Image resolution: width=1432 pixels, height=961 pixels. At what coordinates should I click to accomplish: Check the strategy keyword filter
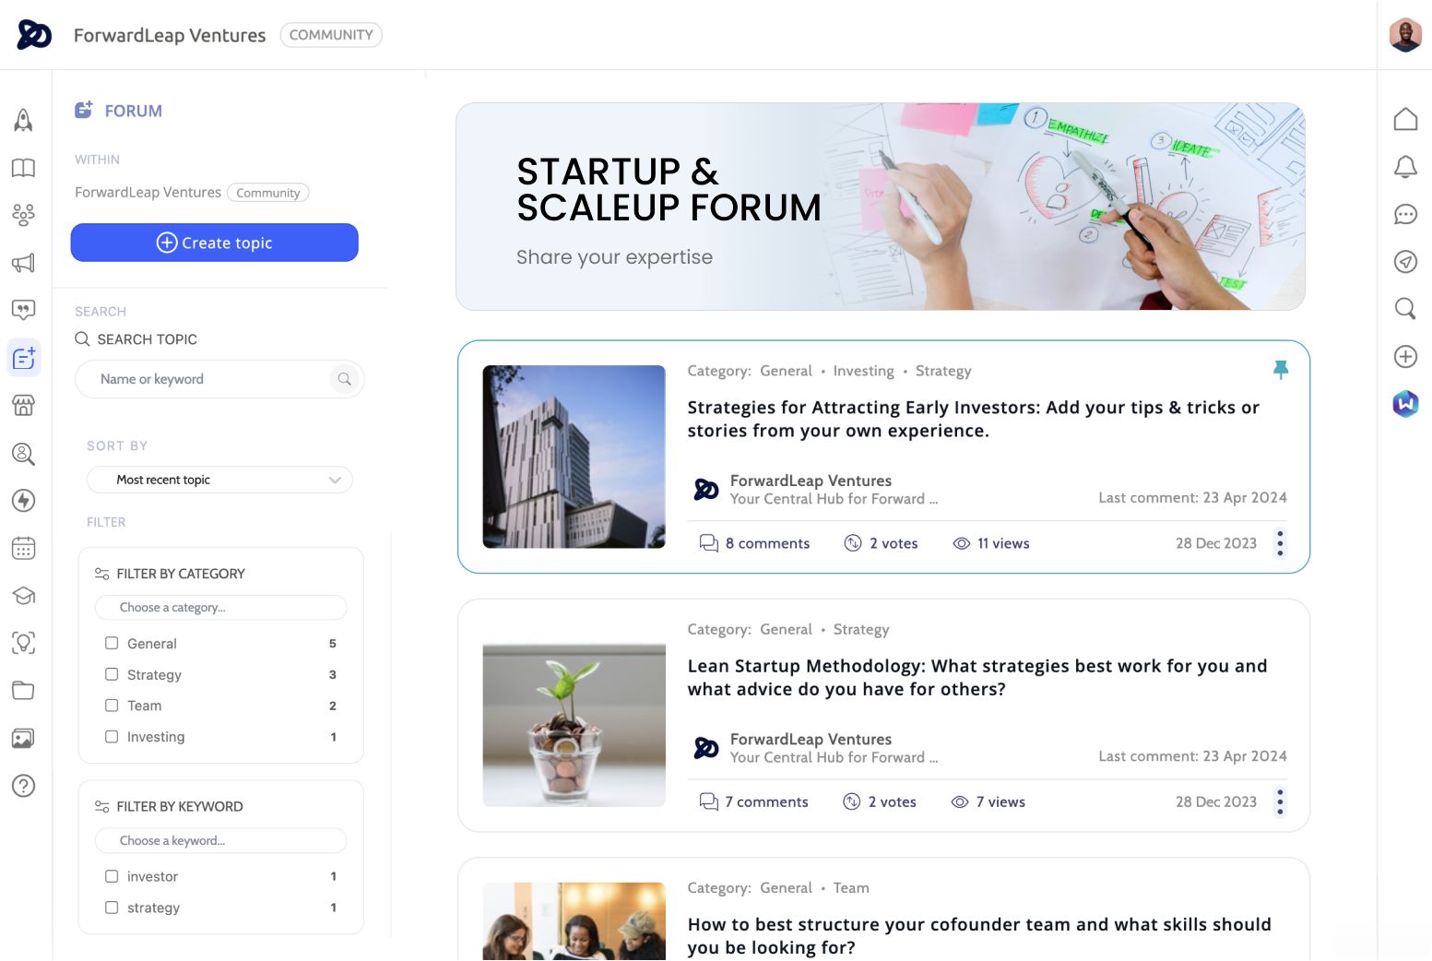pyautogui.click(x=112, y=908)
